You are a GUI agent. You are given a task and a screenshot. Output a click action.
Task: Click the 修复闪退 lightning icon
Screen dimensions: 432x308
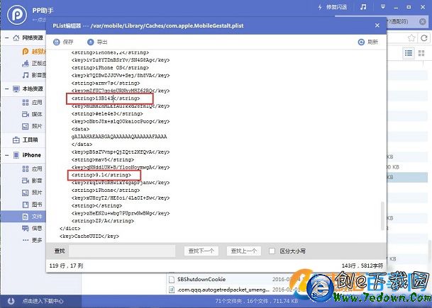[x=320, y=7]
